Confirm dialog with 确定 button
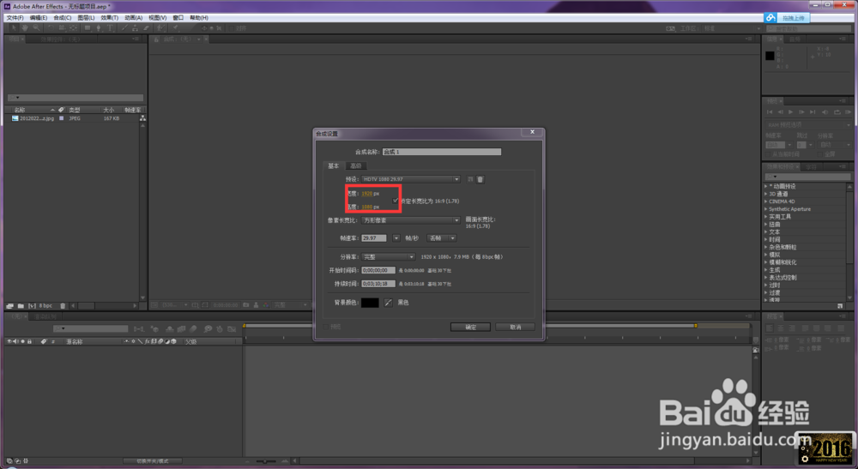This screenshot has height=469, width=858. tap(470, 327)
